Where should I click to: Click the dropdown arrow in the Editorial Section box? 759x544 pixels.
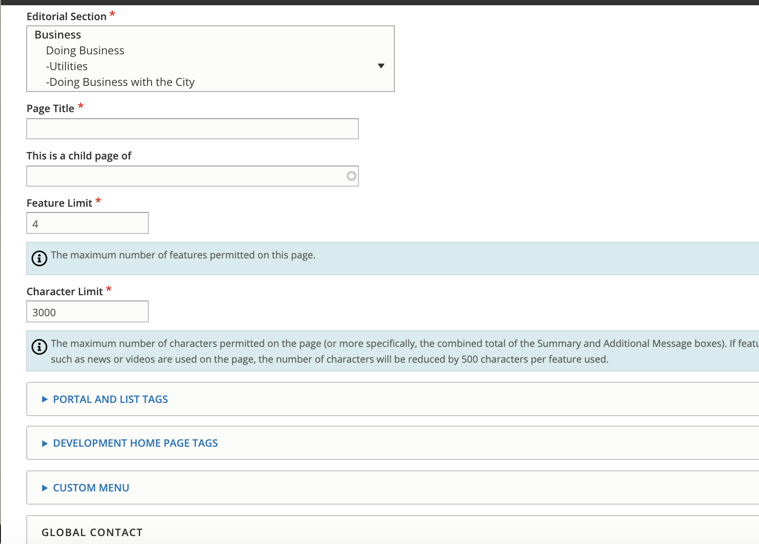point(381,65)
